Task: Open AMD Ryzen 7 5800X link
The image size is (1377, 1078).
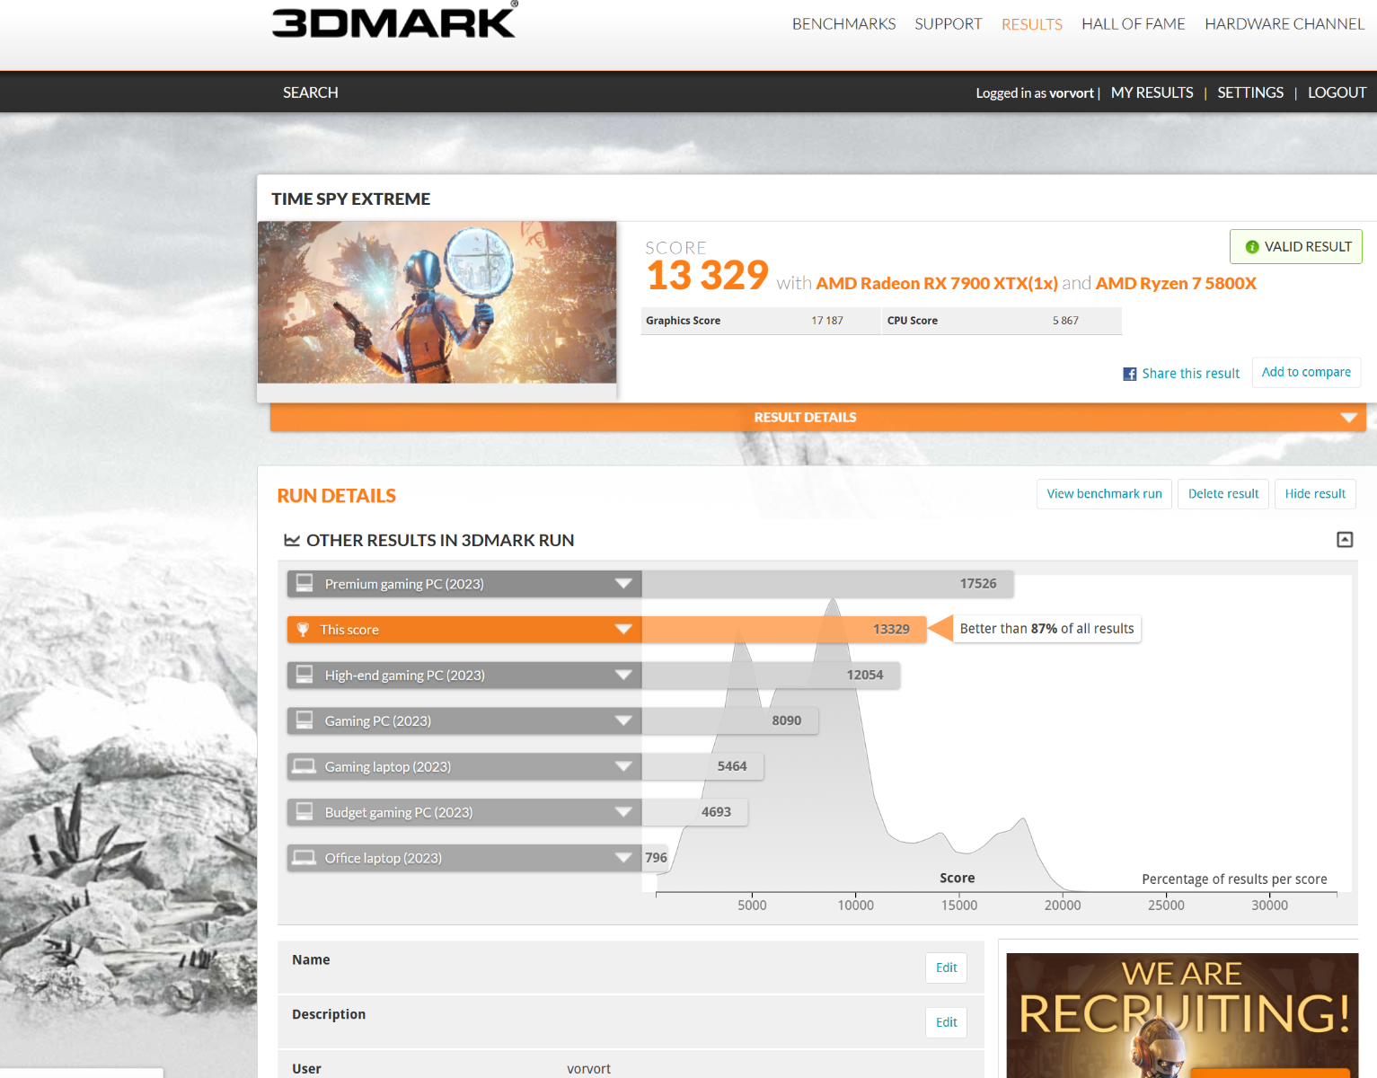Action: point(1176,284)
